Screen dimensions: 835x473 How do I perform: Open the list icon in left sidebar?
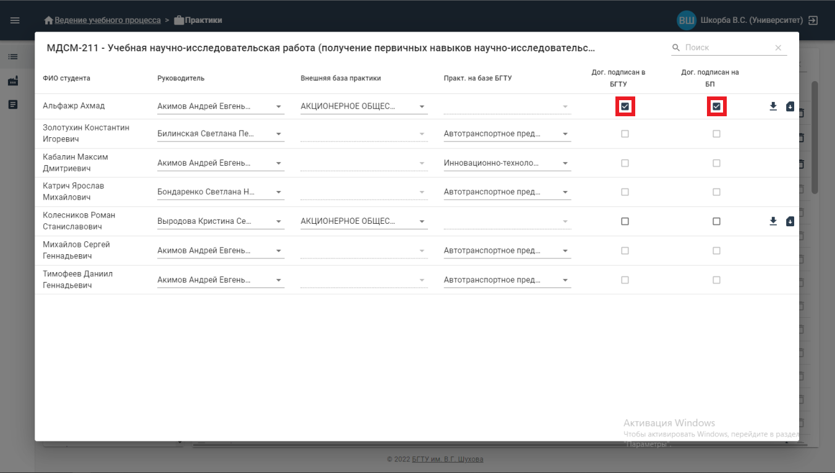pos(13,56)
